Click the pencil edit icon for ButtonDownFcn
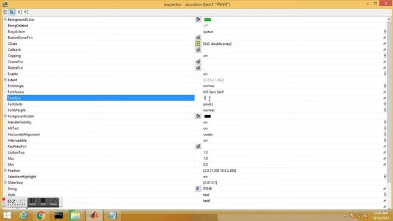Viewport: 393px width, 221px height. [x=385, y=37]
